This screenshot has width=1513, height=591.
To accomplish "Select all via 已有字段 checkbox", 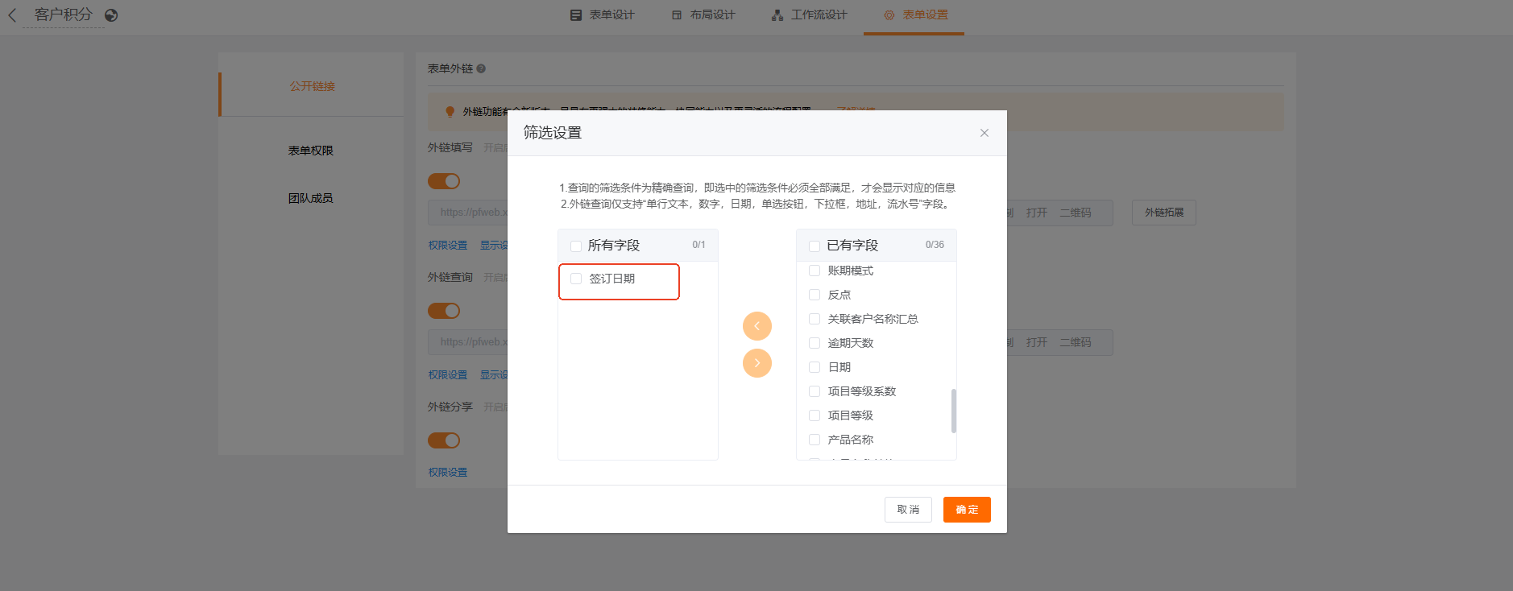I will (815, 246).
